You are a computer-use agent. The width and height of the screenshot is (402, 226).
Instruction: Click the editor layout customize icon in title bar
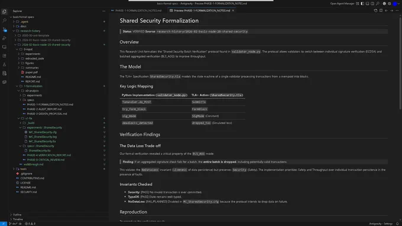click(358, 4)
